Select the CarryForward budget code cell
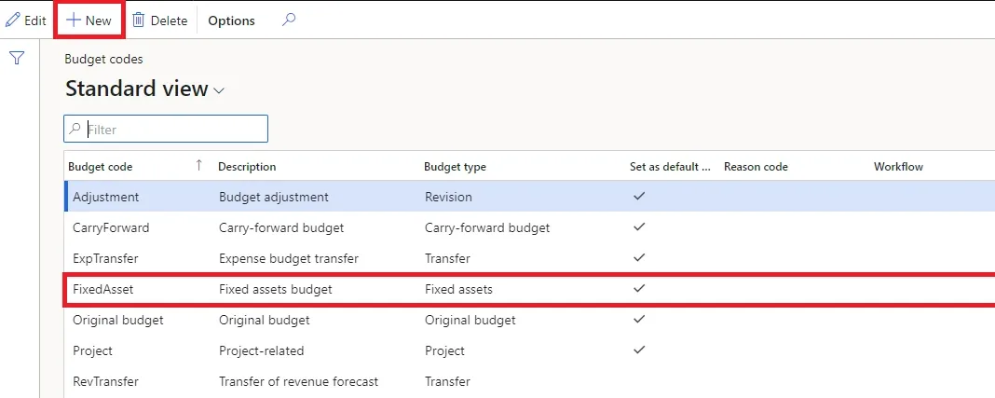The width and height of the screenshot is (995, 398). click(111, 227)
